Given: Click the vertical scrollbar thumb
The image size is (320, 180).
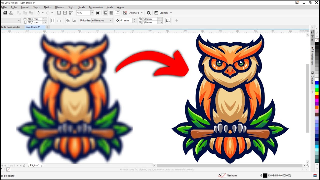Looking at the screenshot, I should (x=308, y=98).
